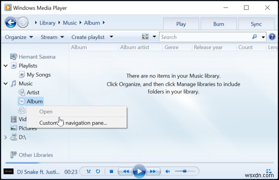Select Hemant Saxena library node
This screenshot has height=180, width=279.
pyautogui.click(x=33, y=57)
